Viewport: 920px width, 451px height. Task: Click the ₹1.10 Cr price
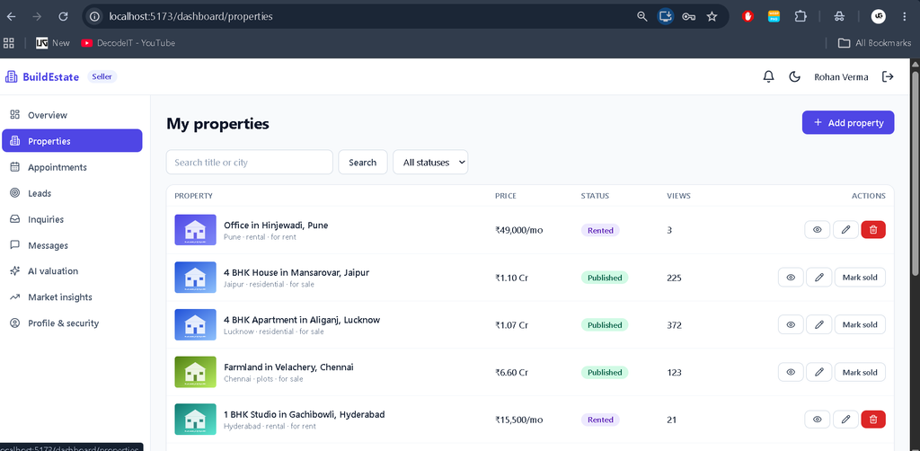(x=511, y=278)
